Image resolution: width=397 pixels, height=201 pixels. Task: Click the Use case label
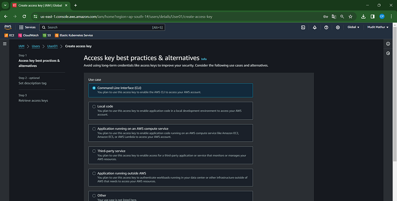[x=95, y=80]
